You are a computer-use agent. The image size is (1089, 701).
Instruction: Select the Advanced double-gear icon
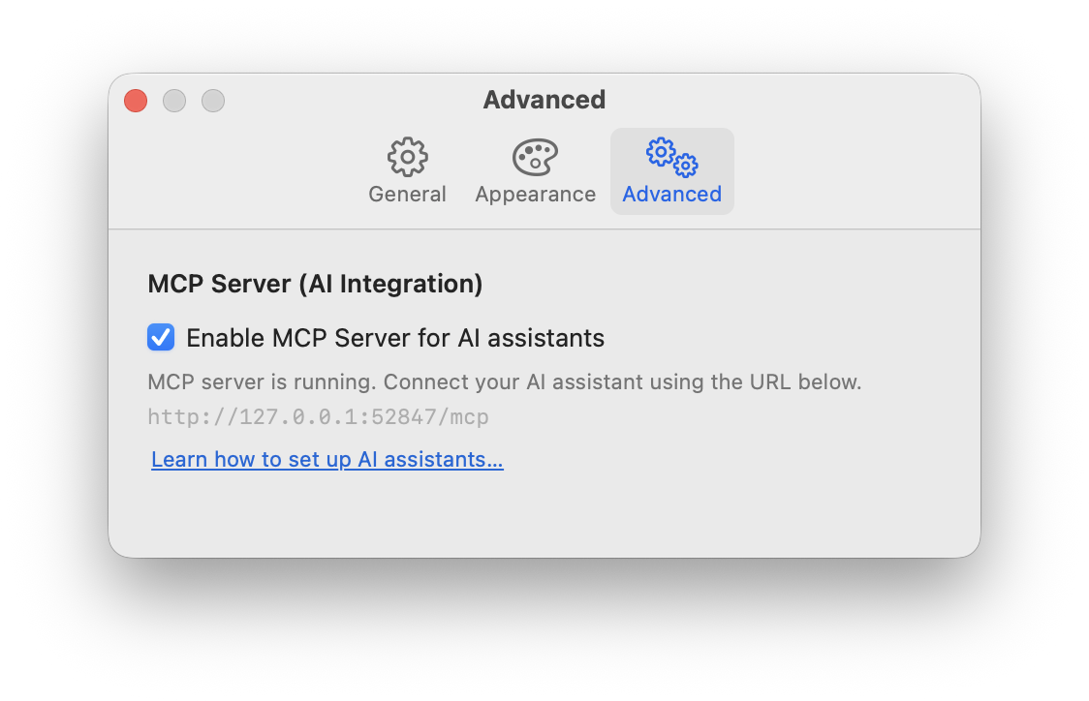[x=671, y=157]
